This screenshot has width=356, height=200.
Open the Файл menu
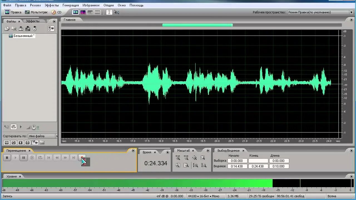click(x=7, y=5)
